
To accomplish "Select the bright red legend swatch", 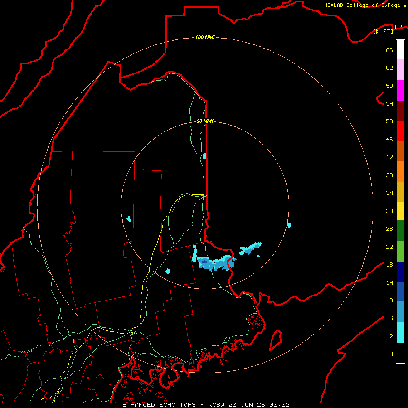I will pyautogui.click(x=400, y=131).
